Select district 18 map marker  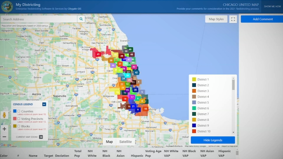(125, 99)
